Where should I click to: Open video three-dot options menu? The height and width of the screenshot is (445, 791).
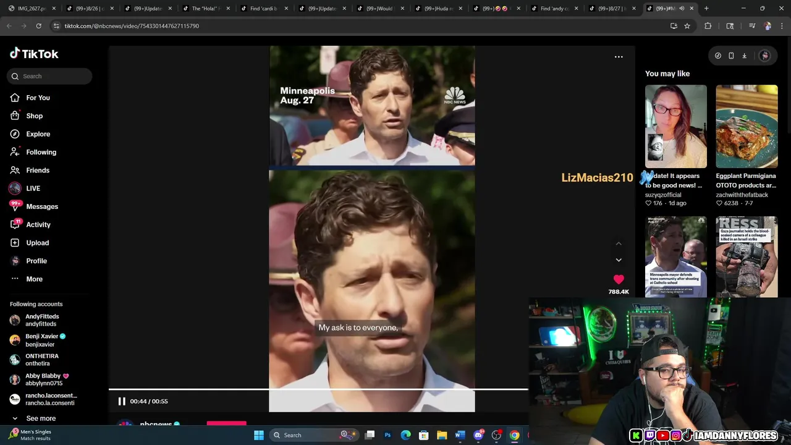tap(619, 57)
